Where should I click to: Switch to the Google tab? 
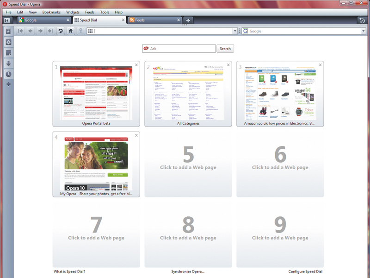coord(44,20)
